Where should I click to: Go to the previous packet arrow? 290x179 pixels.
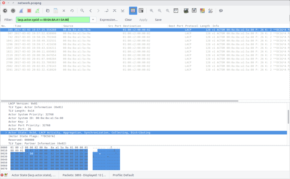coord(90,11)
